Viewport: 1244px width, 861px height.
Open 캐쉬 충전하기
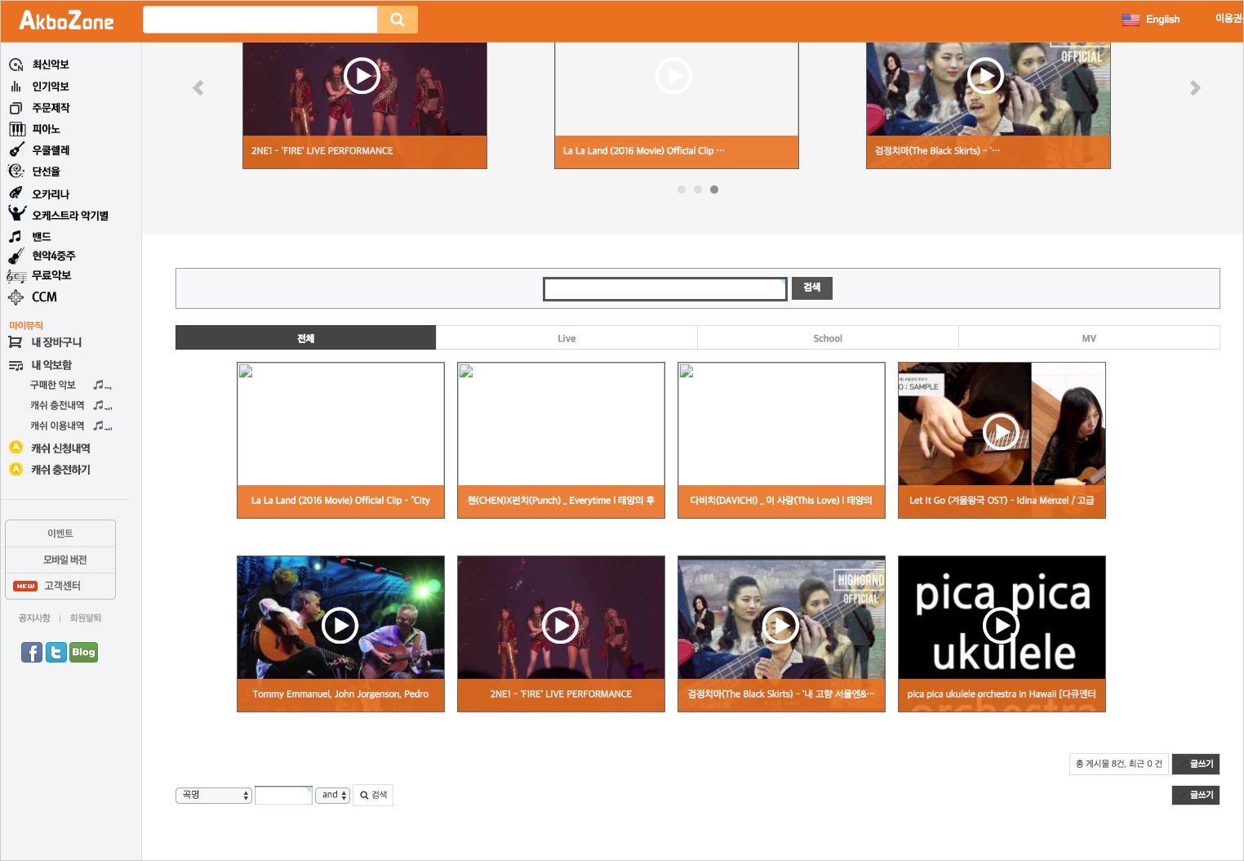pyautogui.click(x=60, y=470)
